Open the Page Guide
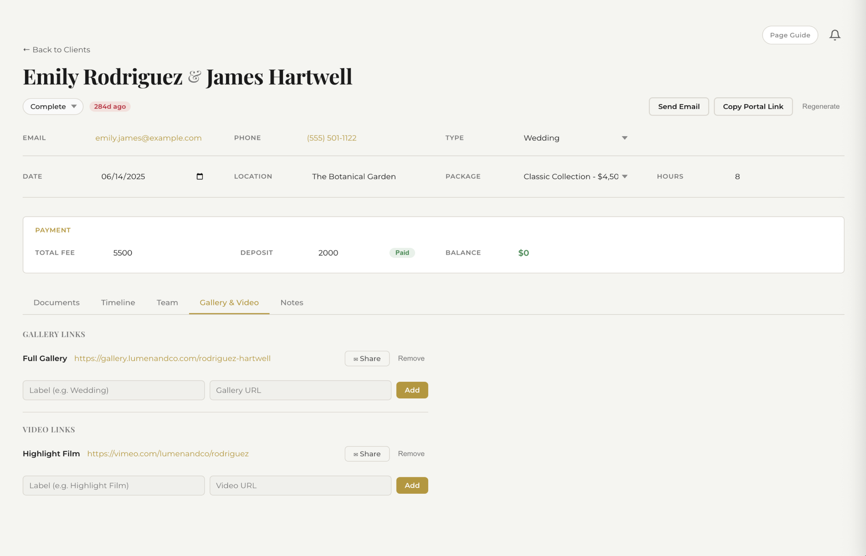This screenshot has height=556, width=866. [790, 35]
